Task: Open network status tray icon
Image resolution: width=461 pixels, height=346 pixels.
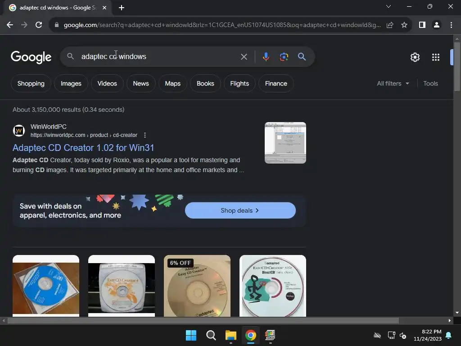Action: [x=391, y=335]
